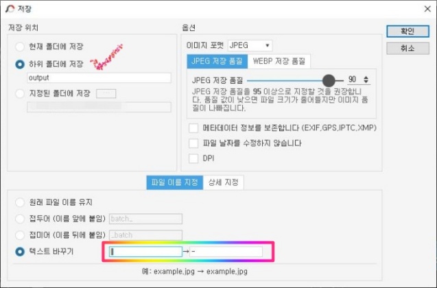This screenshot has width=437, height=288.
Task: Enable 메타데이터 정보를 보존합니다 checkbox
Action: click(193, 128)
